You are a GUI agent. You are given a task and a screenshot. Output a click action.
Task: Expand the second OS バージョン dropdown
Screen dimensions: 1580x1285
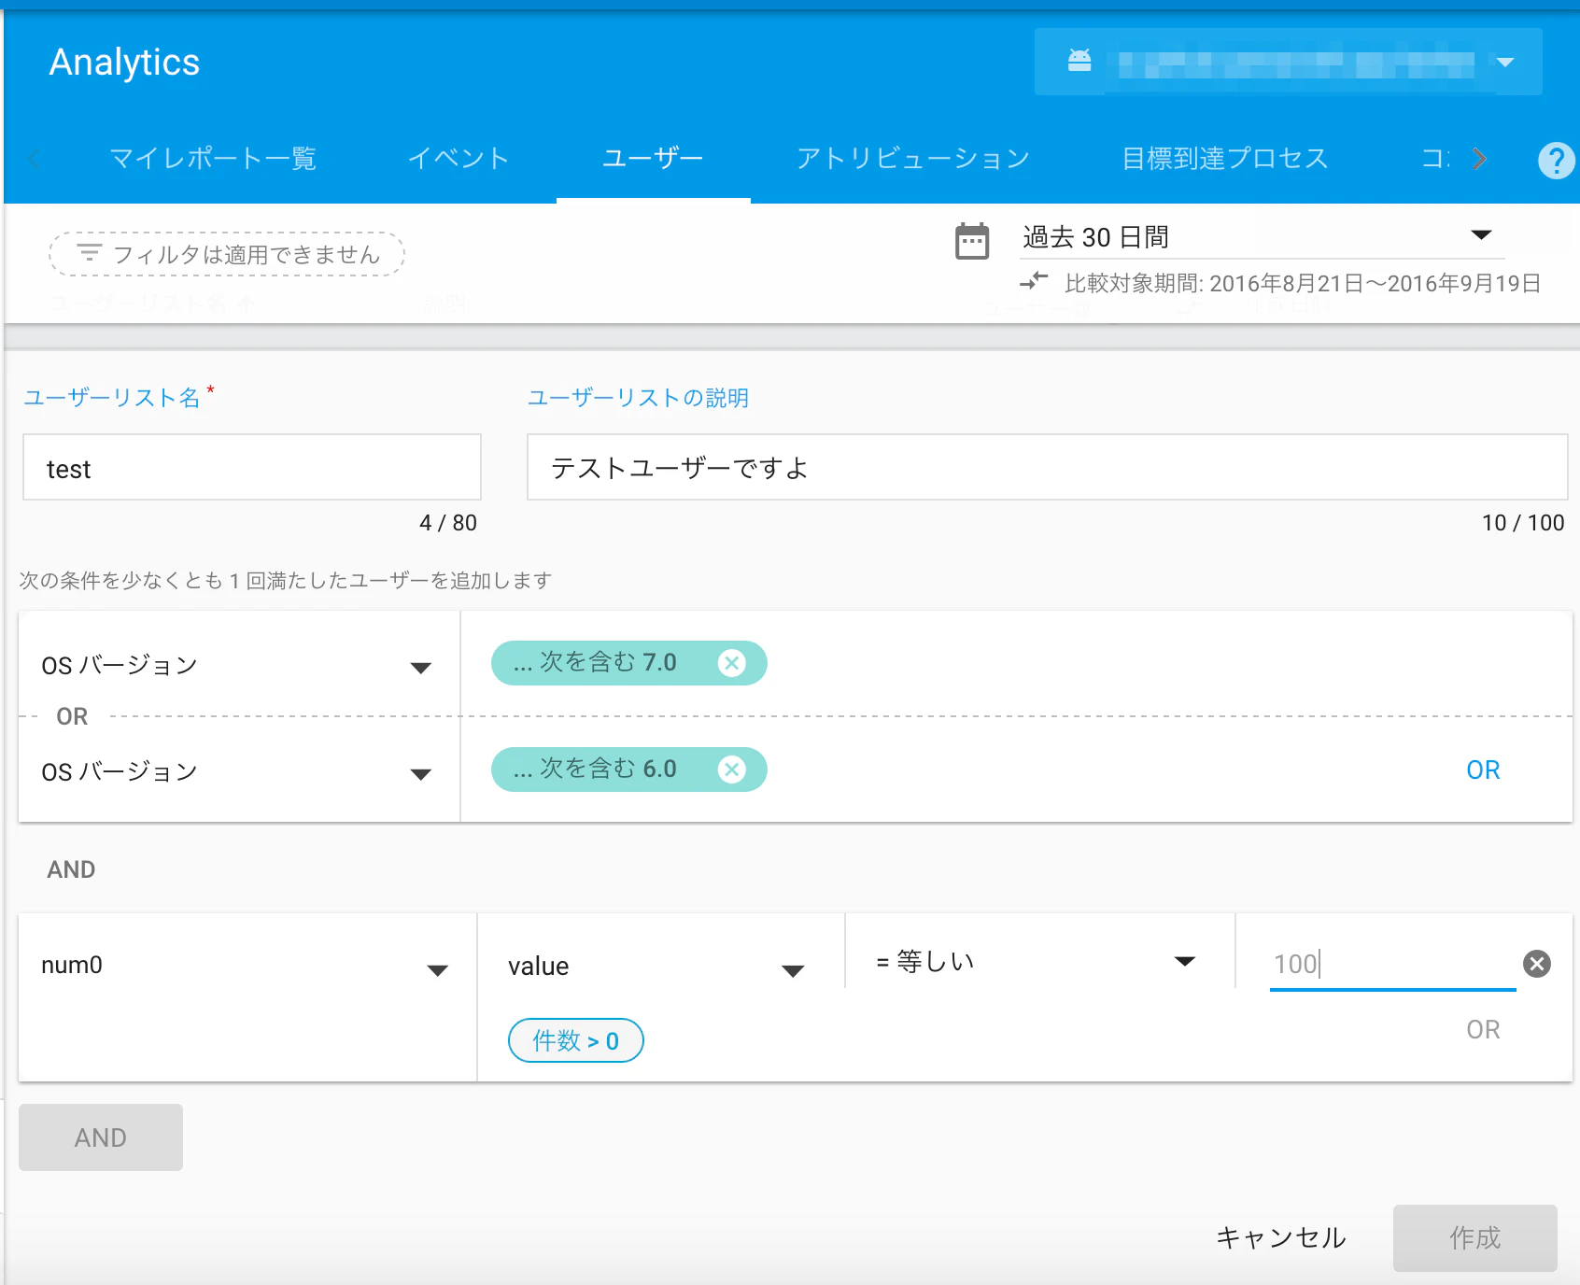point(238,772)
